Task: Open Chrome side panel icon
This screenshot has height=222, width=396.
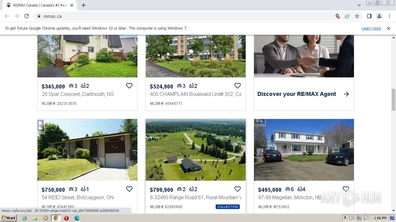Action: coord(369,16)
